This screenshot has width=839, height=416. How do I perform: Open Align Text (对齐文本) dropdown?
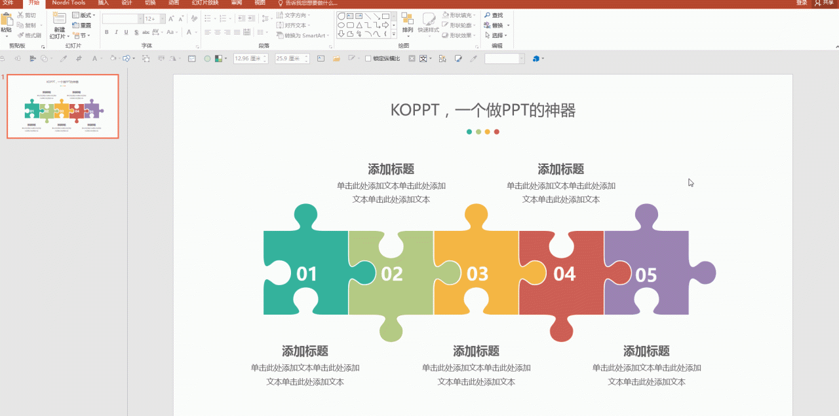click(293, 26)
